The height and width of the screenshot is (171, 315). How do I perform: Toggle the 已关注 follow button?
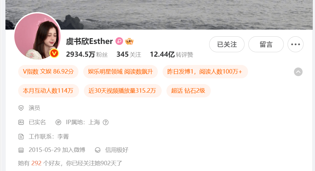pyautogui.click(x=227, y=44)
